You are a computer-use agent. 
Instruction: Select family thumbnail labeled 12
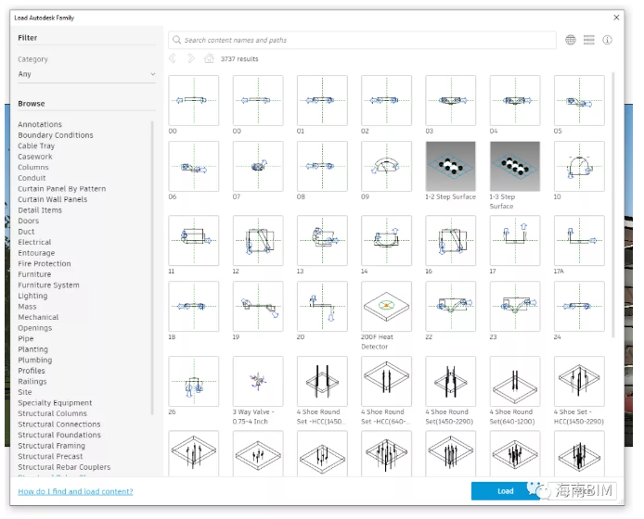pyautogui.click(x=258, y=240)
